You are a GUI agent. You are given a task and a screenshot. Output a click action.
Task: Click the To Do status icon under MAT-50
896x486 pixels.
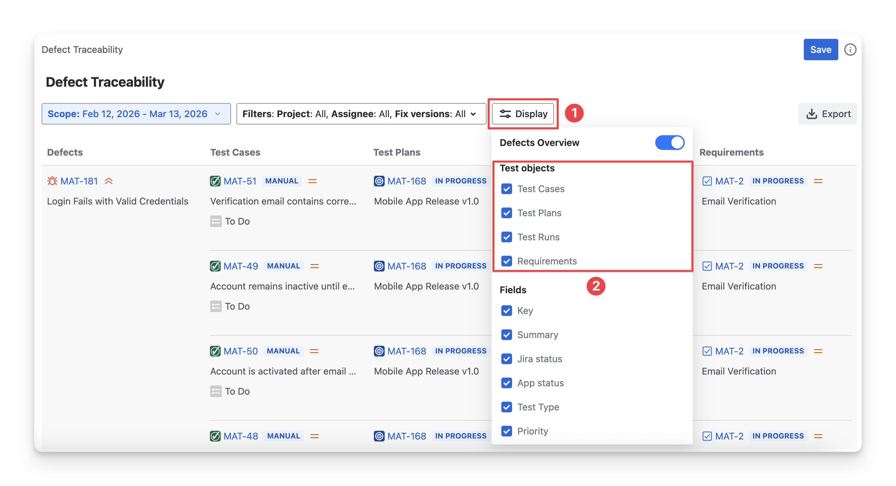216,391
